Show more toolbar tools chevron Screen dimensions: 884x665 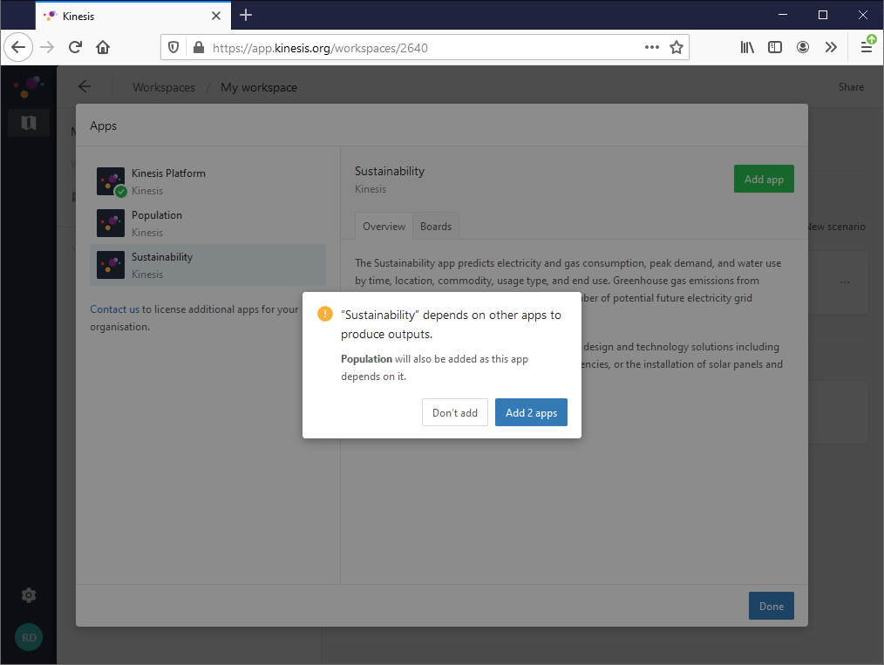pyautogui.click(x=831, y=47)
